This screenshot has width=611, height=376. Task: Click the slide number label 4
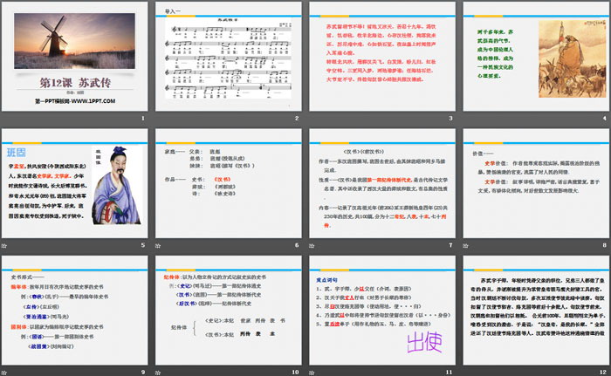[604, 118]
